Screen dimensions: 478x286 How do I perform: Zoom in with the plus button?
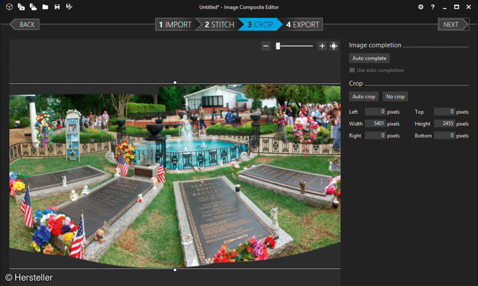(322, 46)
